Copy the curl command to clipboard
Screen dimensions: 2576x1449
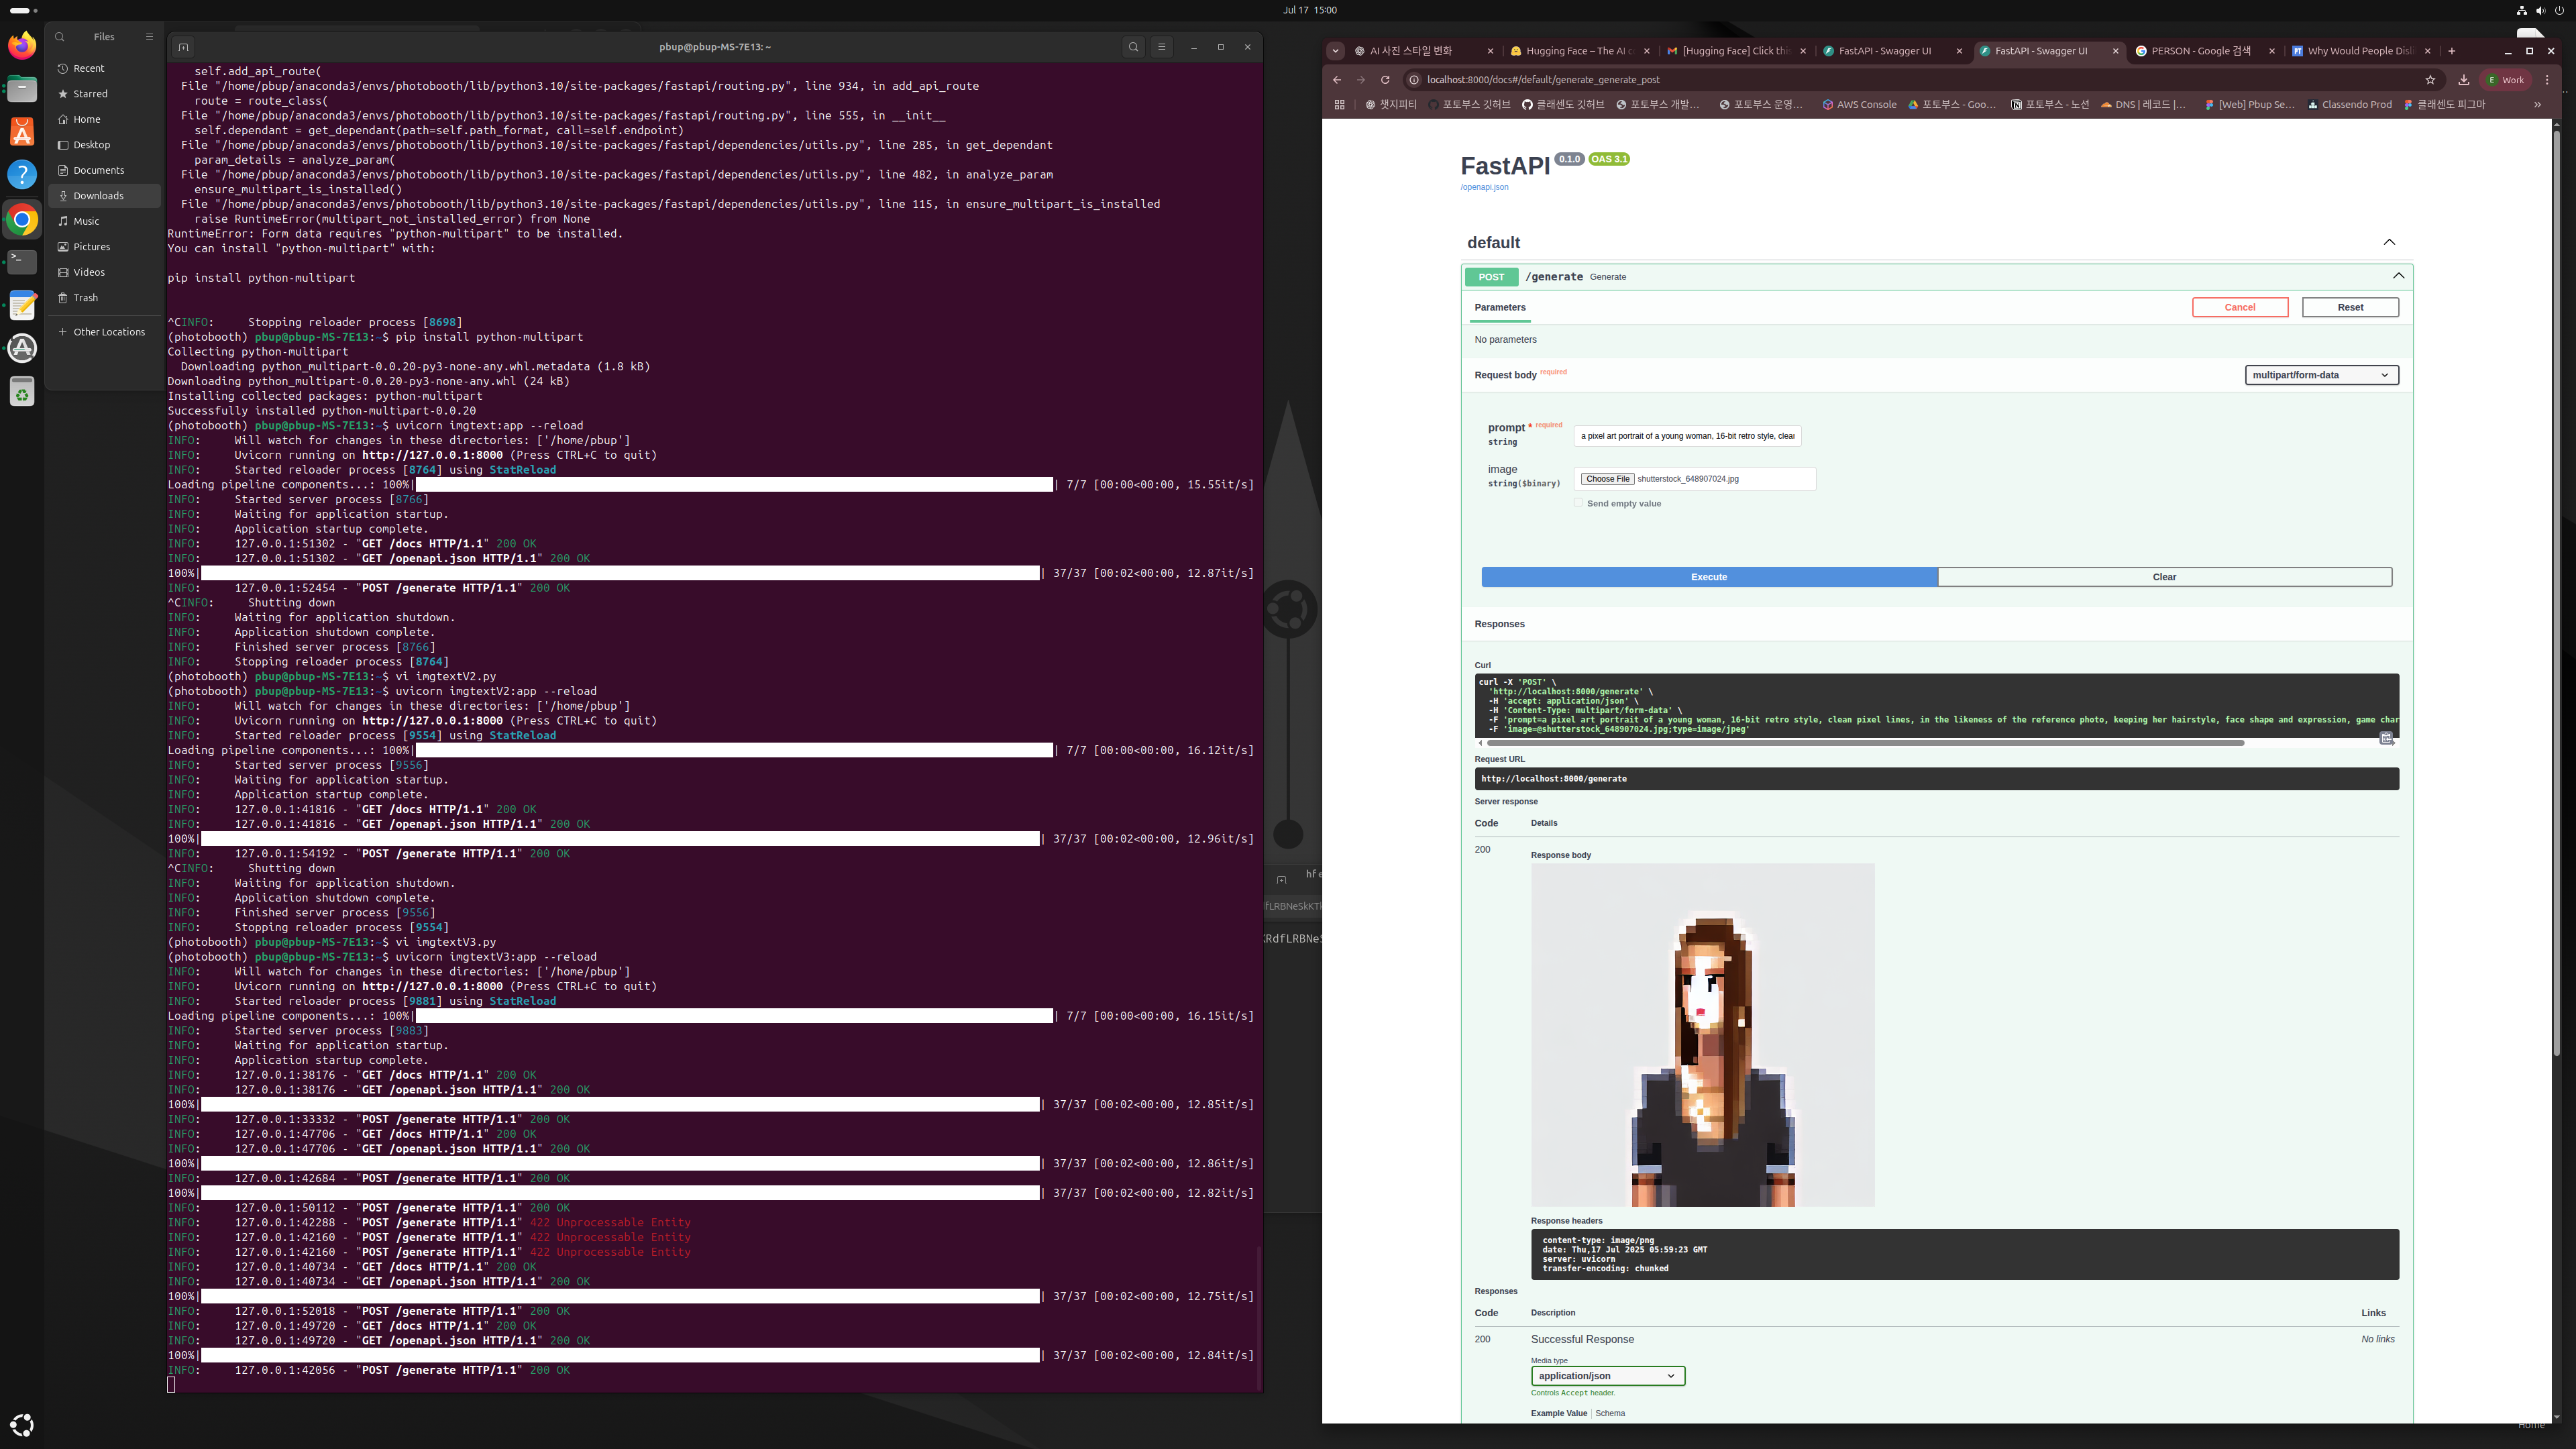tap(2386, 738)
